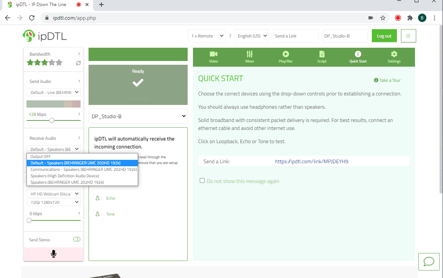Open the Mixer tab
The image size is (443, 278).
click(x=249, y=57)
